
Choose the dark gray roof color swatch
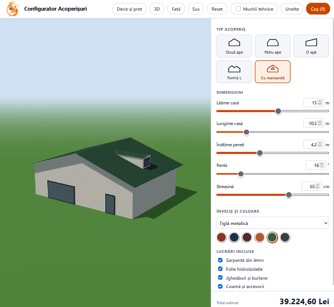pyautogui.click(x=285, y=237)
